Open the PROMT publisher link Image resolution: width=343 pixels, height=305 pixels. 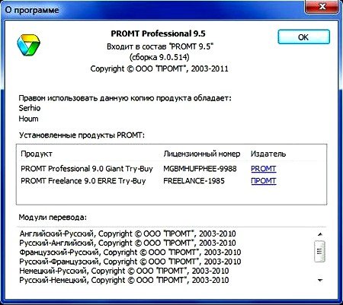tap(264, 169)
